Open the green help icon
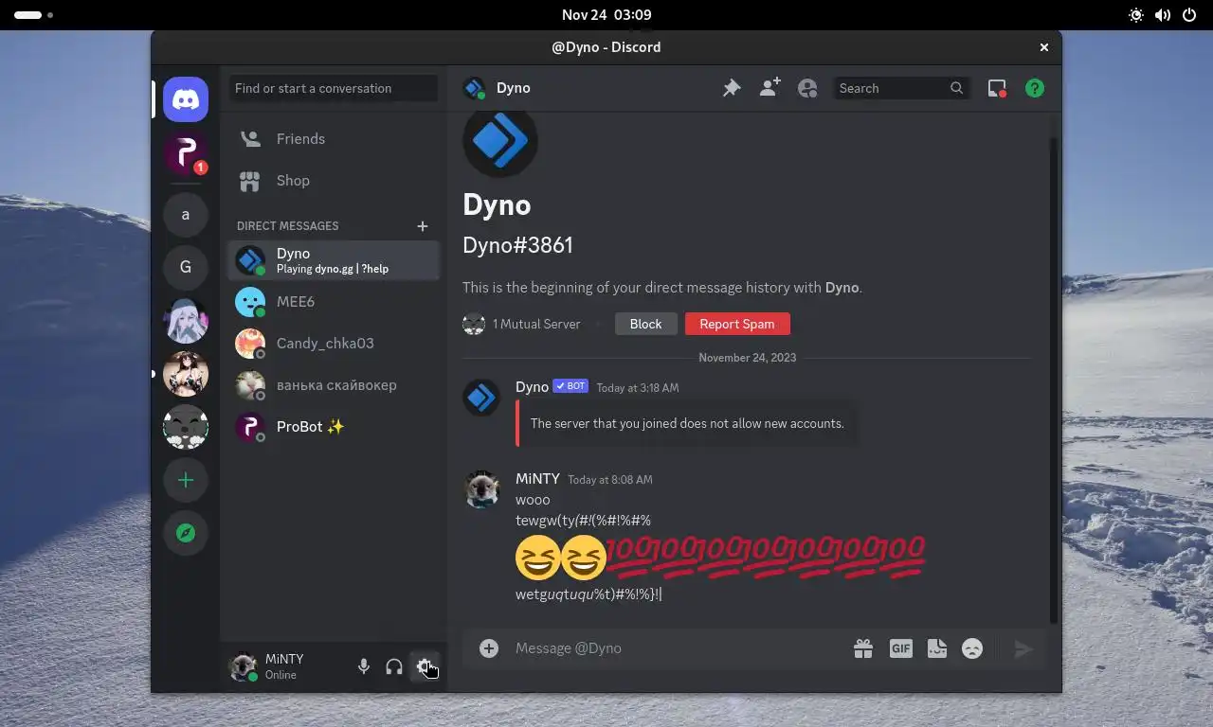Viewport: 1213px width, 727px height. point(1035,88)
